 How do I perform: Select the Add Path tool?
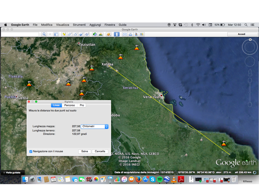coord(76,34)
